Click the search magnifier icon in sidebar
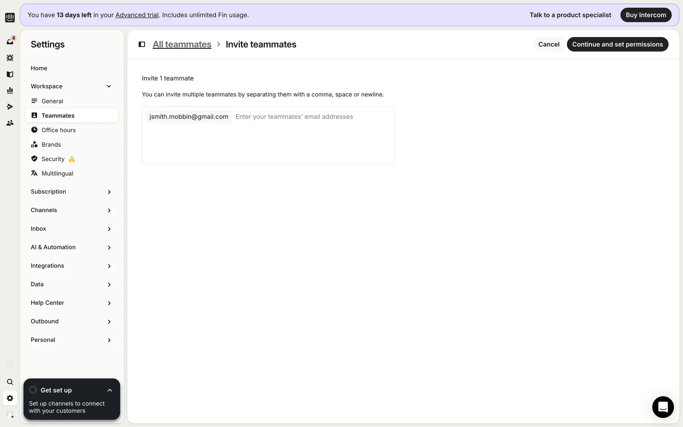Viewport: 683px width, 427px height. 10,382
